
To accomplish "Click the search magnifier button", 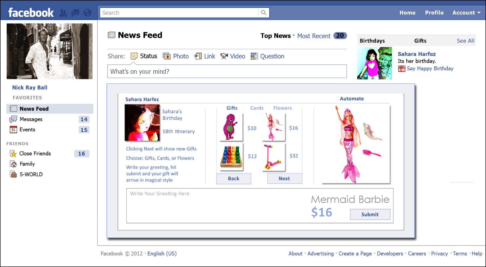I will coord(264,13).
